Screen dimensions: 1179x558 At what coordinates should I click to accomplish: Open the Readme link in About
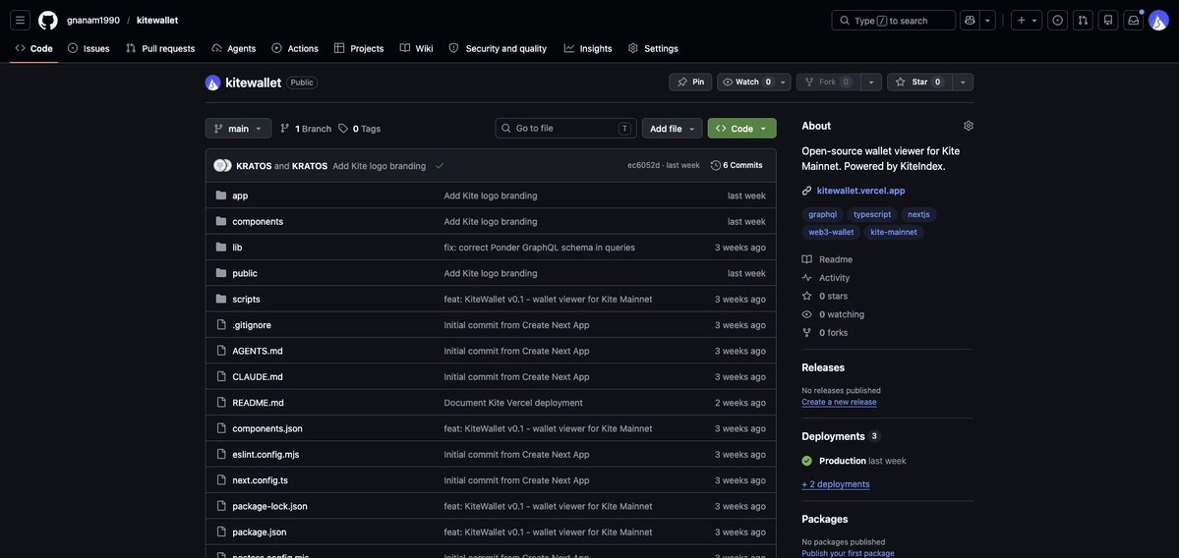[827, 259]
